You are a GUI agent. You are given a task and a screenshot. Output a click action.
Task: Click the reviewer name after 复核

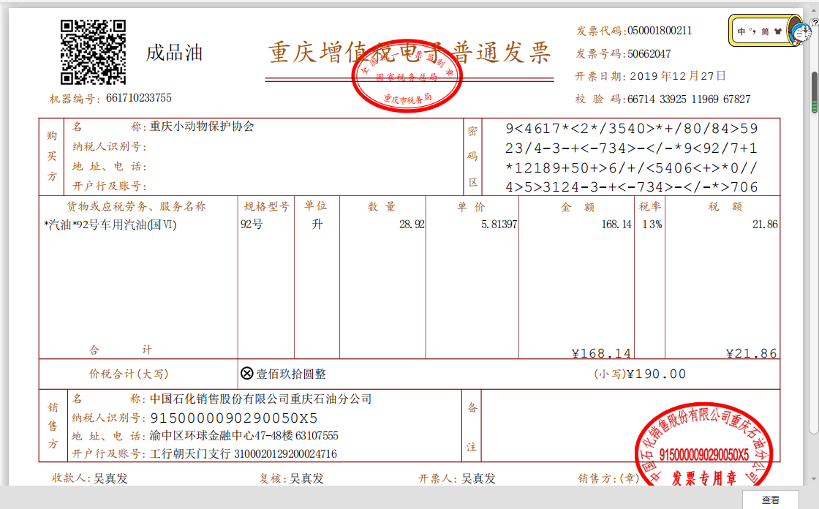point(306,478)
